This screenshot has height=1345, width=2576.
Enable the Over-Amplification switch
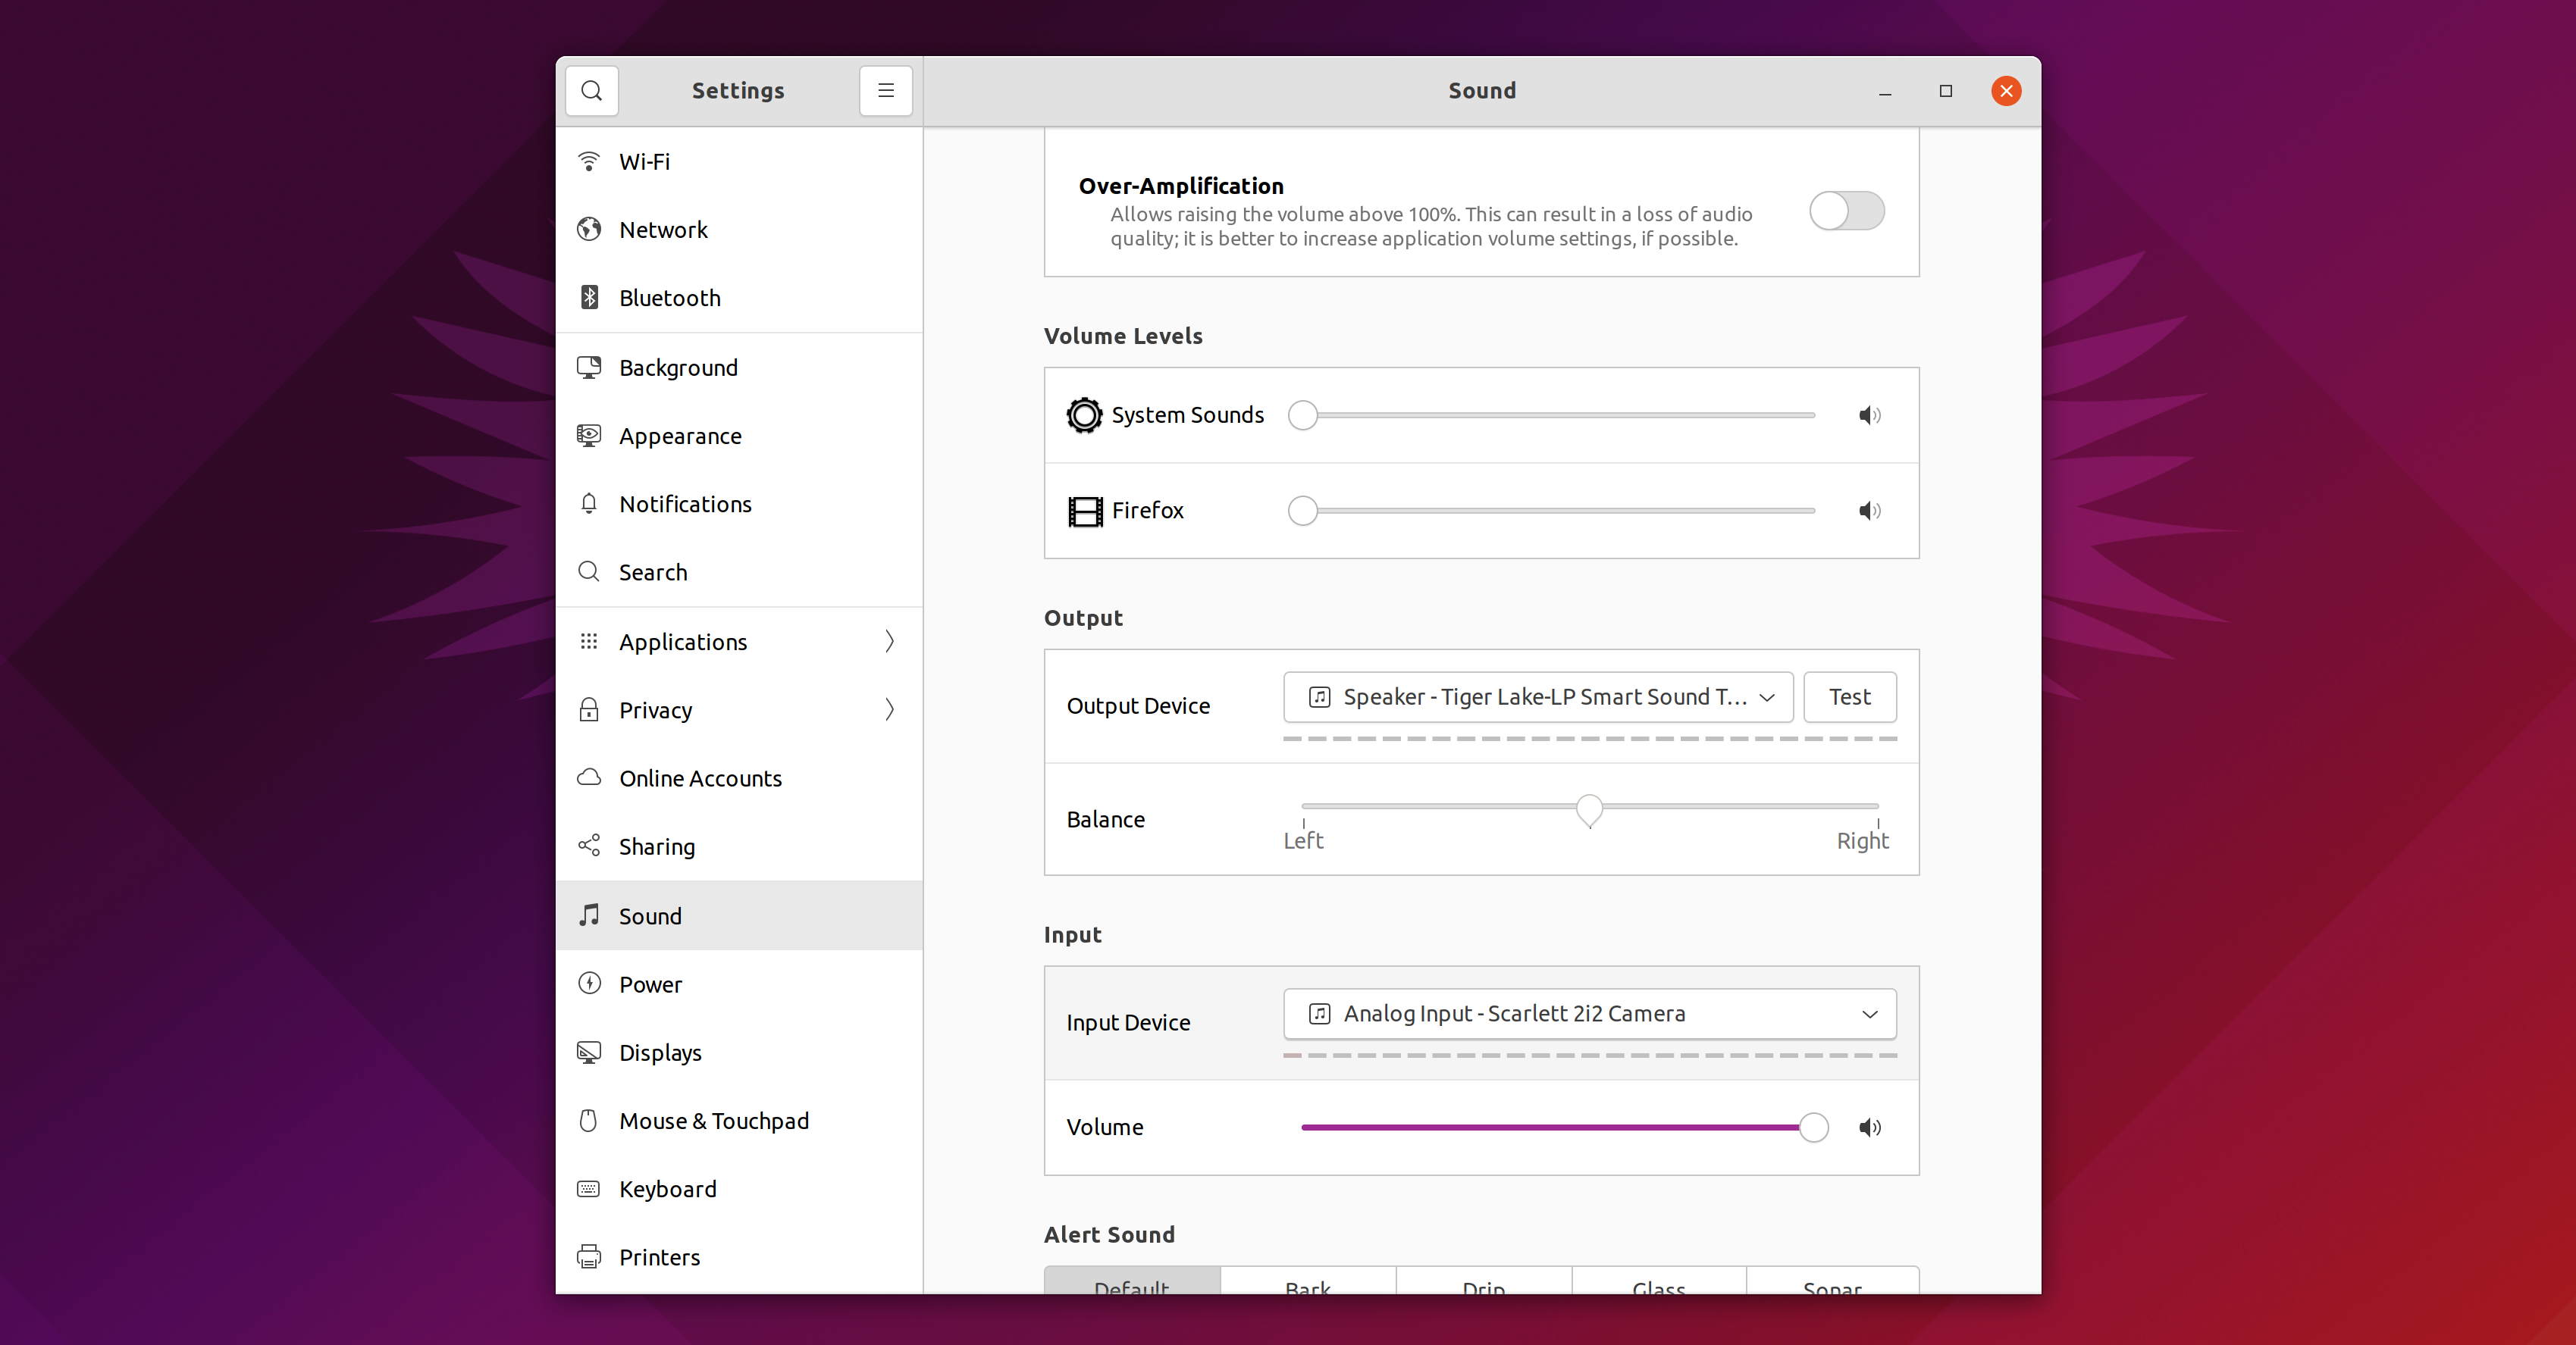click(x=1846, y=211)
